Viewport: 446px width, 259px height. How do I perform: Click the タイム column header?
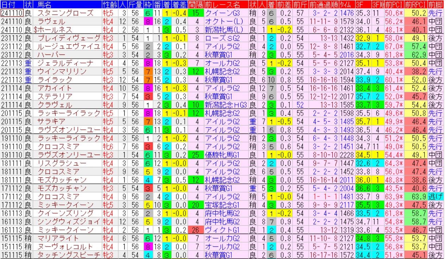(347, 5)
